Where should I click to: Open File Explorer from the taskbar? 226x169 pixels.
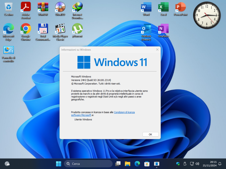[x=127, y=164]
